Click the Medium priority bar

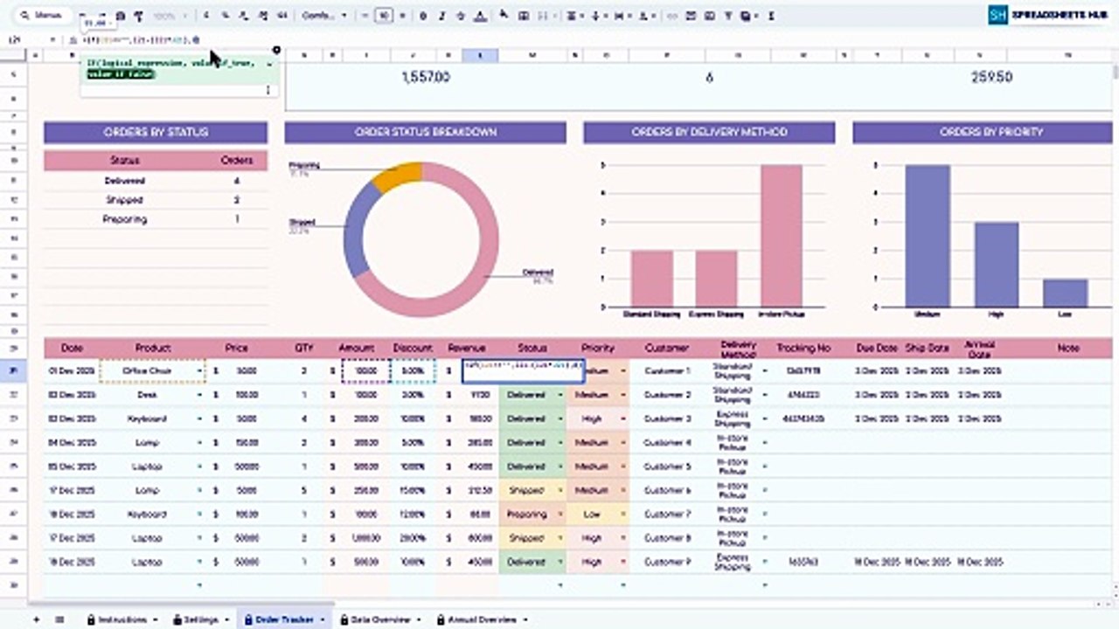click(x=928, y=236)
